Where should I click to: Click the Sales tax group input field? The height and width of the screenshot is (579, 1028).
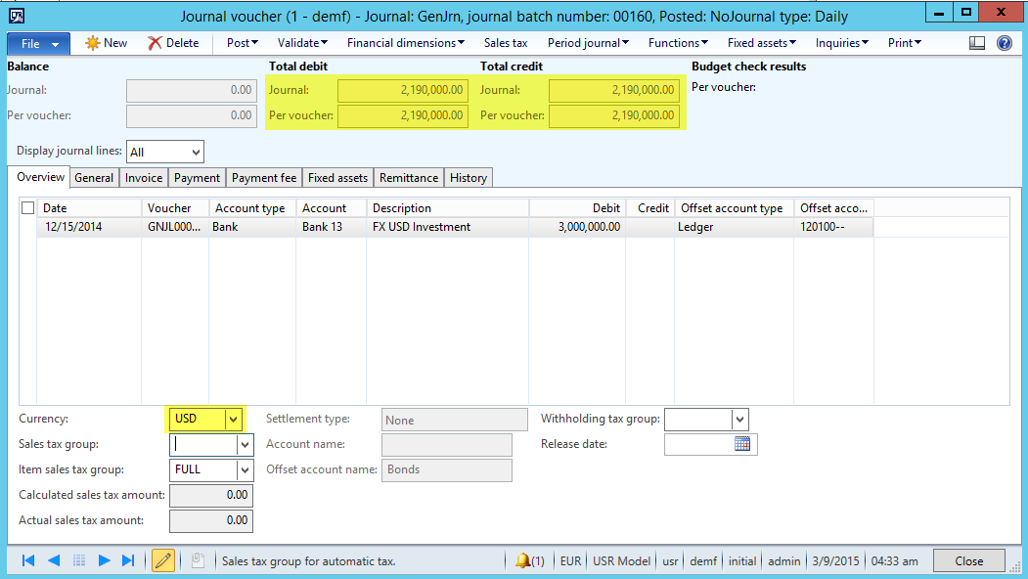203,444
